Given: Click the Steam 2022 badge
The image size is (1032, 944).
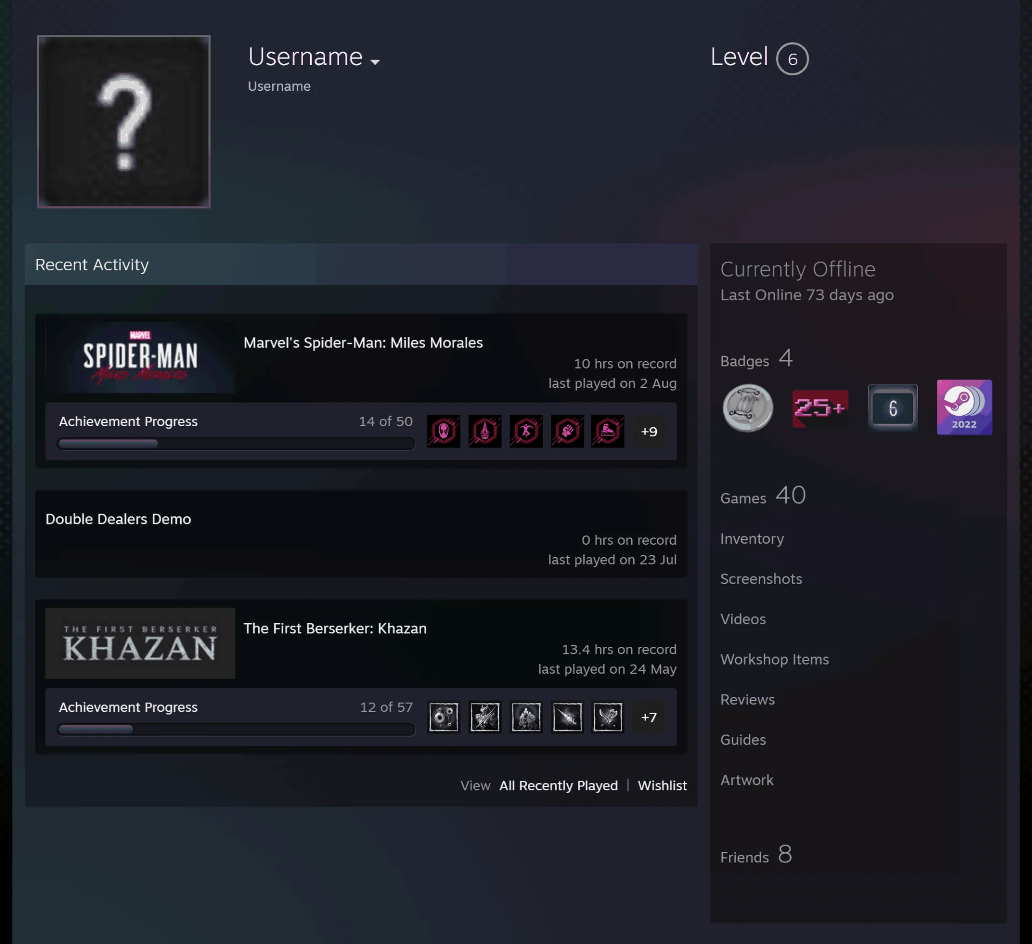Looking at the screenshot, I should point(964,407).
